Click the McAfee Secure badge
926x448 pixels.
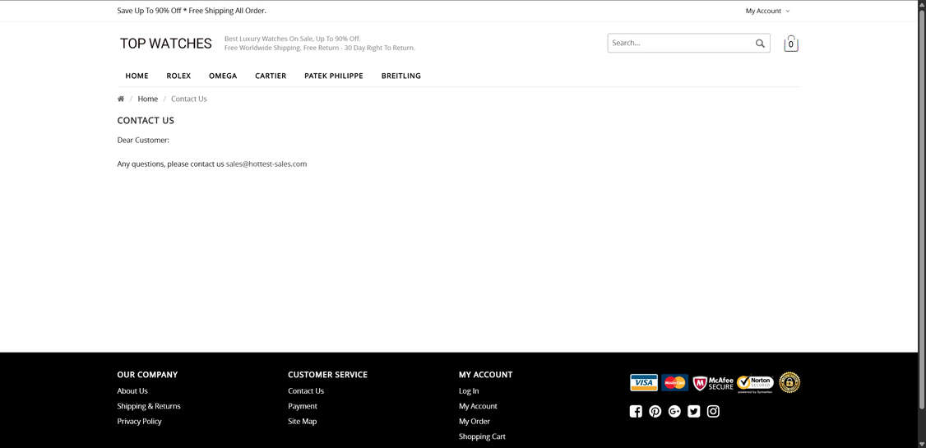point(713,383)
